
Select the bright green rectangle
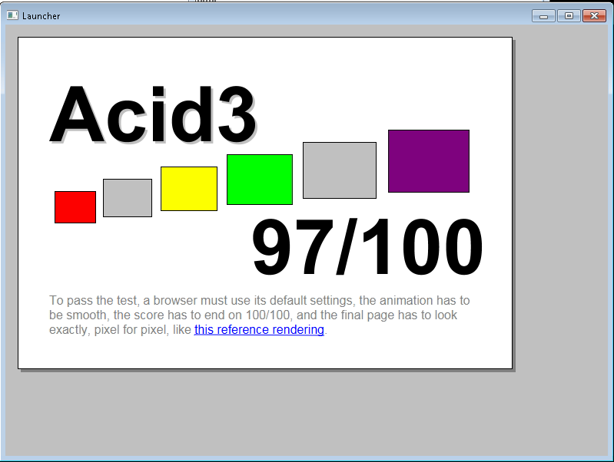point(260,180)
